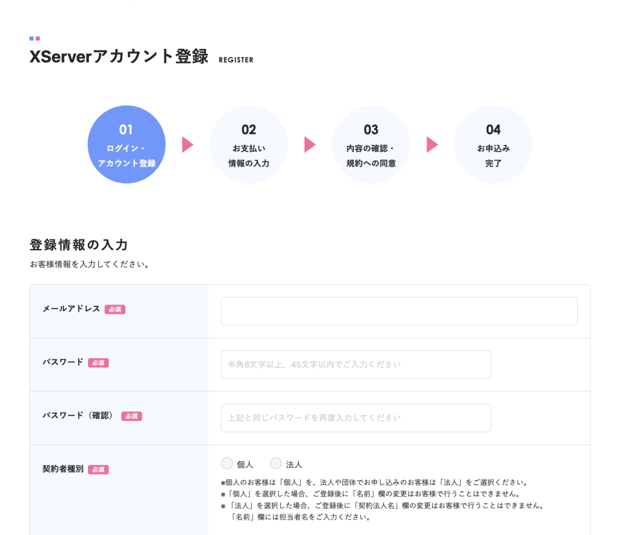The height and width of the screenshot is (535, 617).
Task: Click the step 04 application complete circle
Action: pos(493,145)
